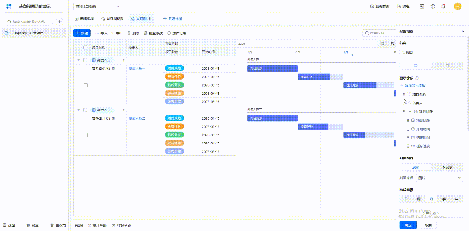The height and width of the screenshot is (231, 469).
Task: Check the 甘特图优化计划 row checkbox
Action: (85, 85)
